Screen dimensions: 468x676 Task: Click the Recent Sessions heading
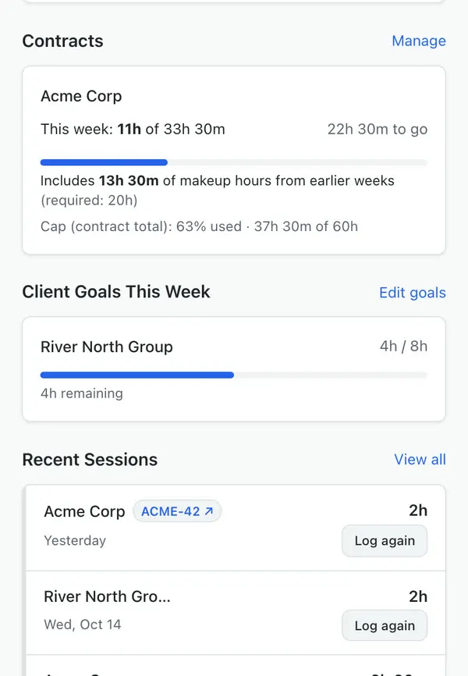coord(90,460)
